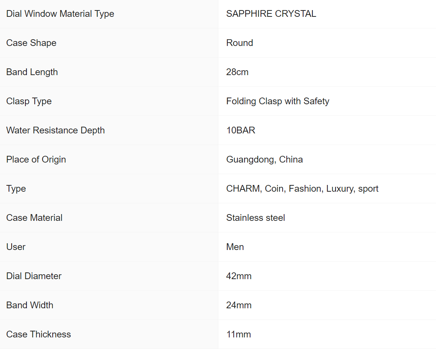436x349 pixels.
Task: Click Folding Clasp with Safety value
Action: pos(278,101)
